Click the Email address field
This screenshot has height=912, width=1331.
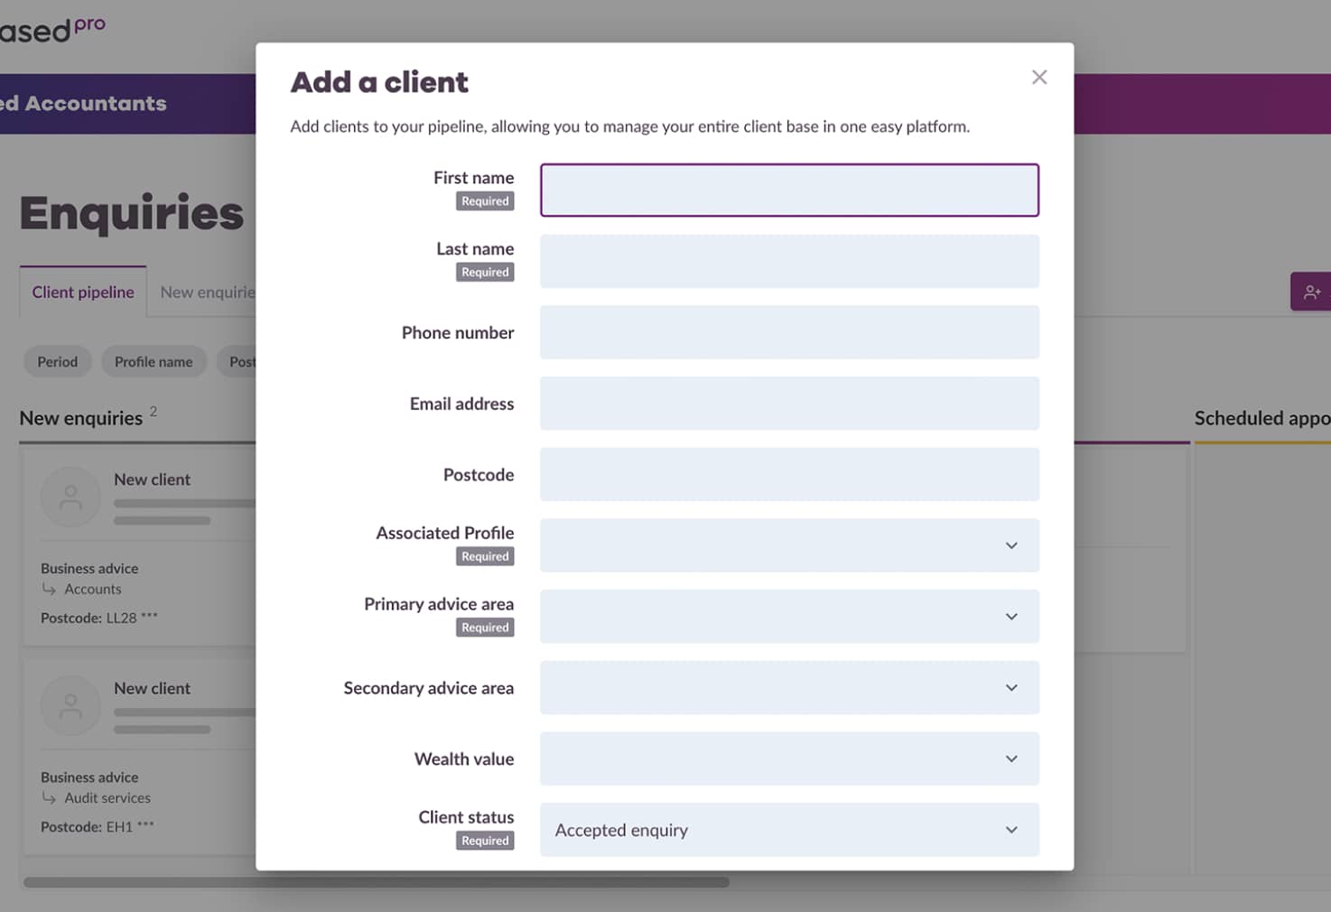pos(789,404)
